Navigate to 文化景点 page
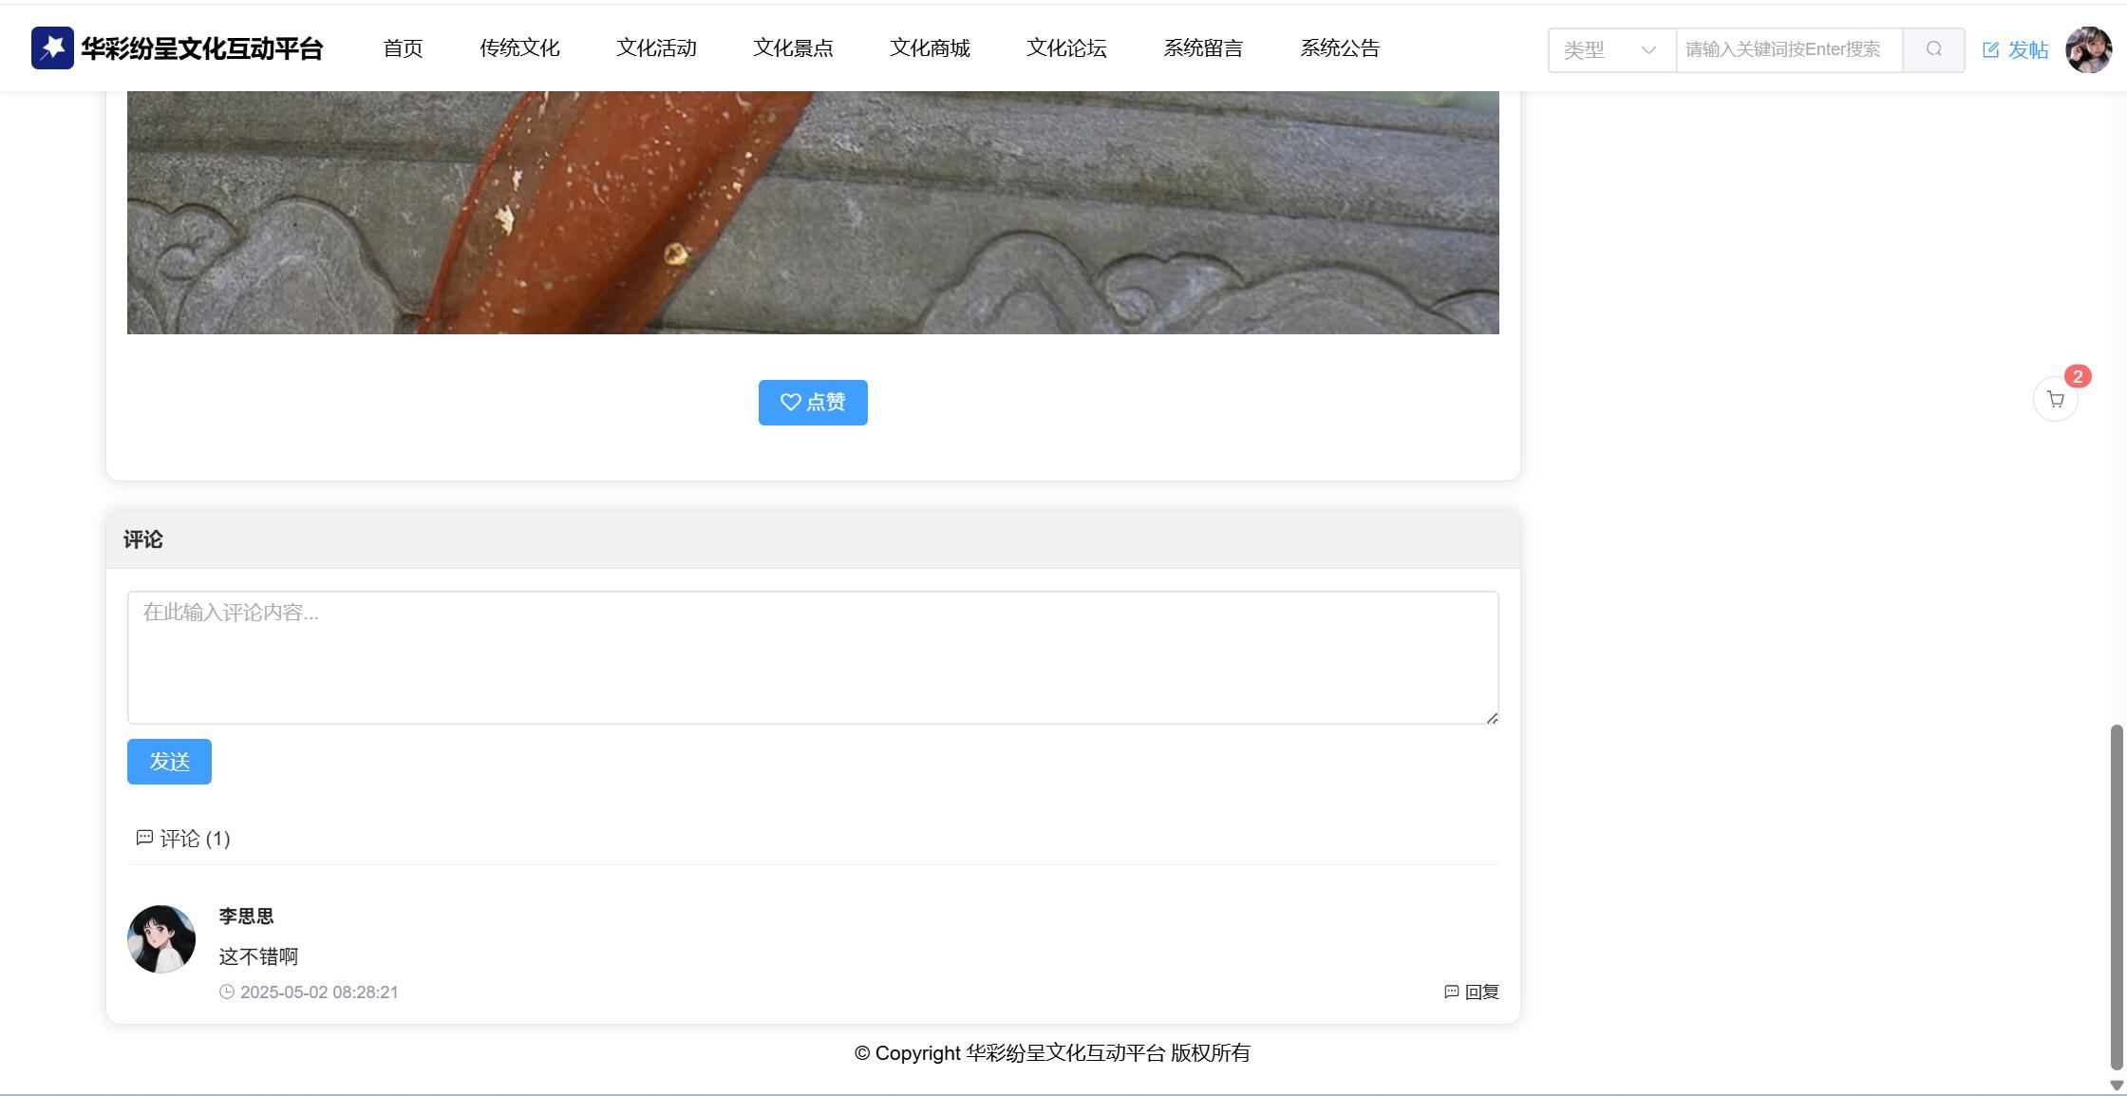 click(793, 47)
